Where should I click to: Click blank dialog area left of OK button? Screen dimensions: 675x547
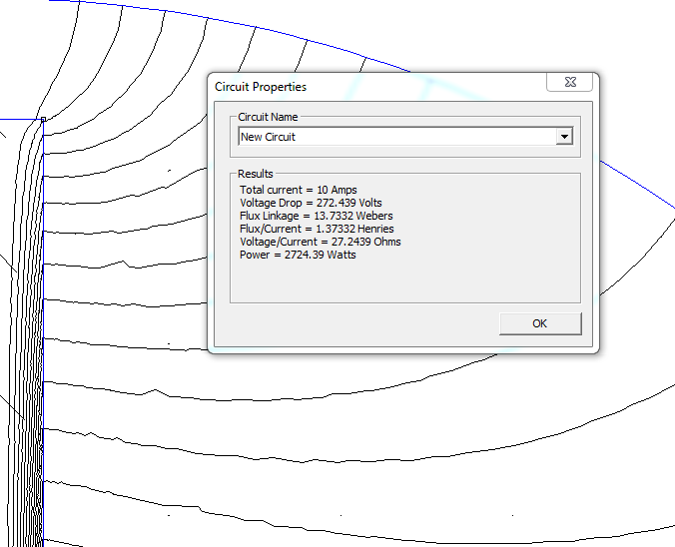click(349, 324)
